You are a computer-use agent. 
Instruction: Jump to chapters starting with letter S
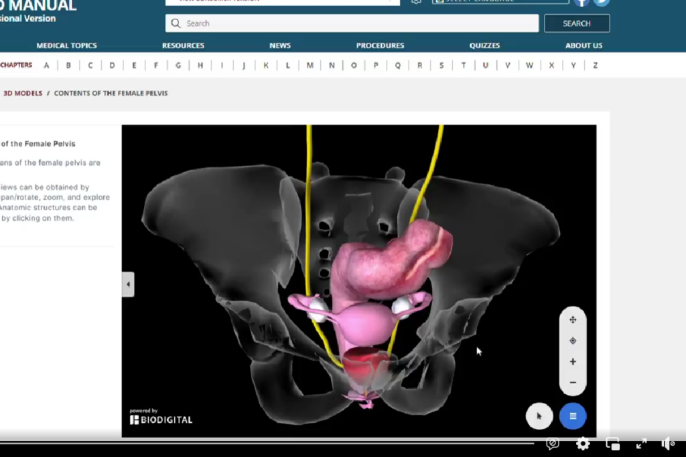(441, 66)
